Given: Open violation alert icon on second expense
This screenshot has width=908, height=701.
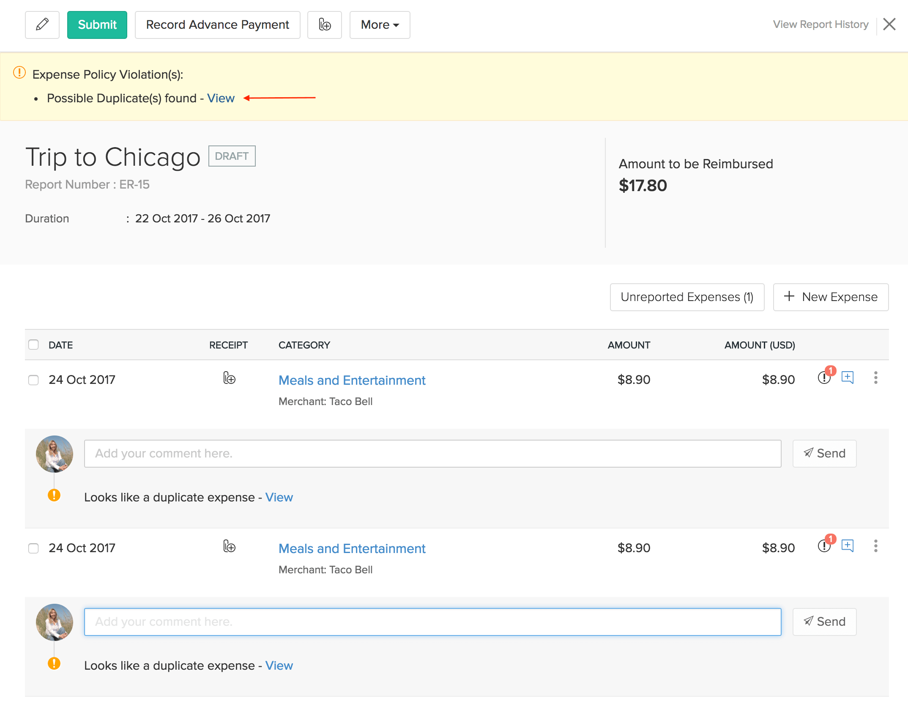Looking at the screenshot, I should [x=824, y=545].
